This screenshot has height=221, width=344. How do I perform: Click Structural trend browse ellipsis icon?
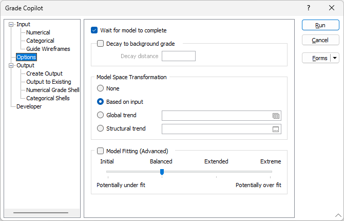(276, 130)
